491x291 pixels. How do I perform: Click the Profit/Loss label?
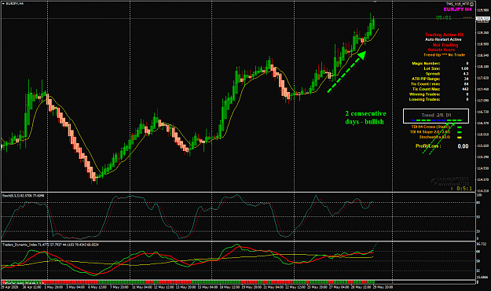(x=428, y=145)
